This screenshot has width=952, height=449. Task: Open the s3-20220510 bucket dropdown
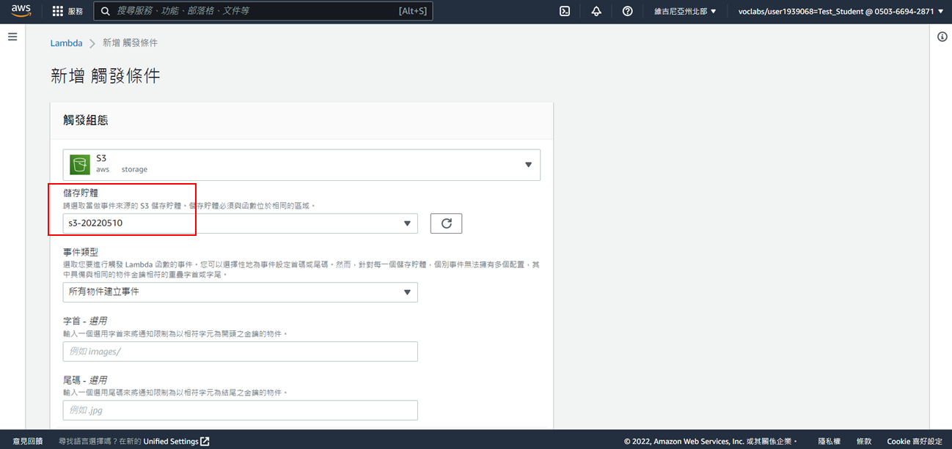pos(241,223)
